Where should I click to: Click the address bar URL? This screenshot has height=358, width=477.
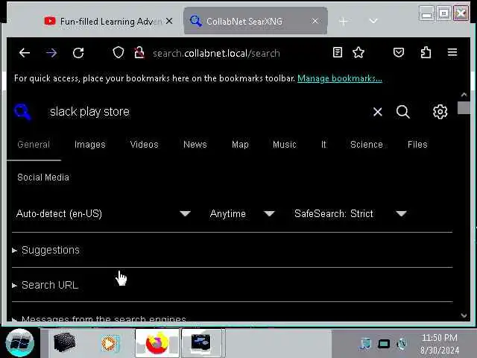click(216, 53)
